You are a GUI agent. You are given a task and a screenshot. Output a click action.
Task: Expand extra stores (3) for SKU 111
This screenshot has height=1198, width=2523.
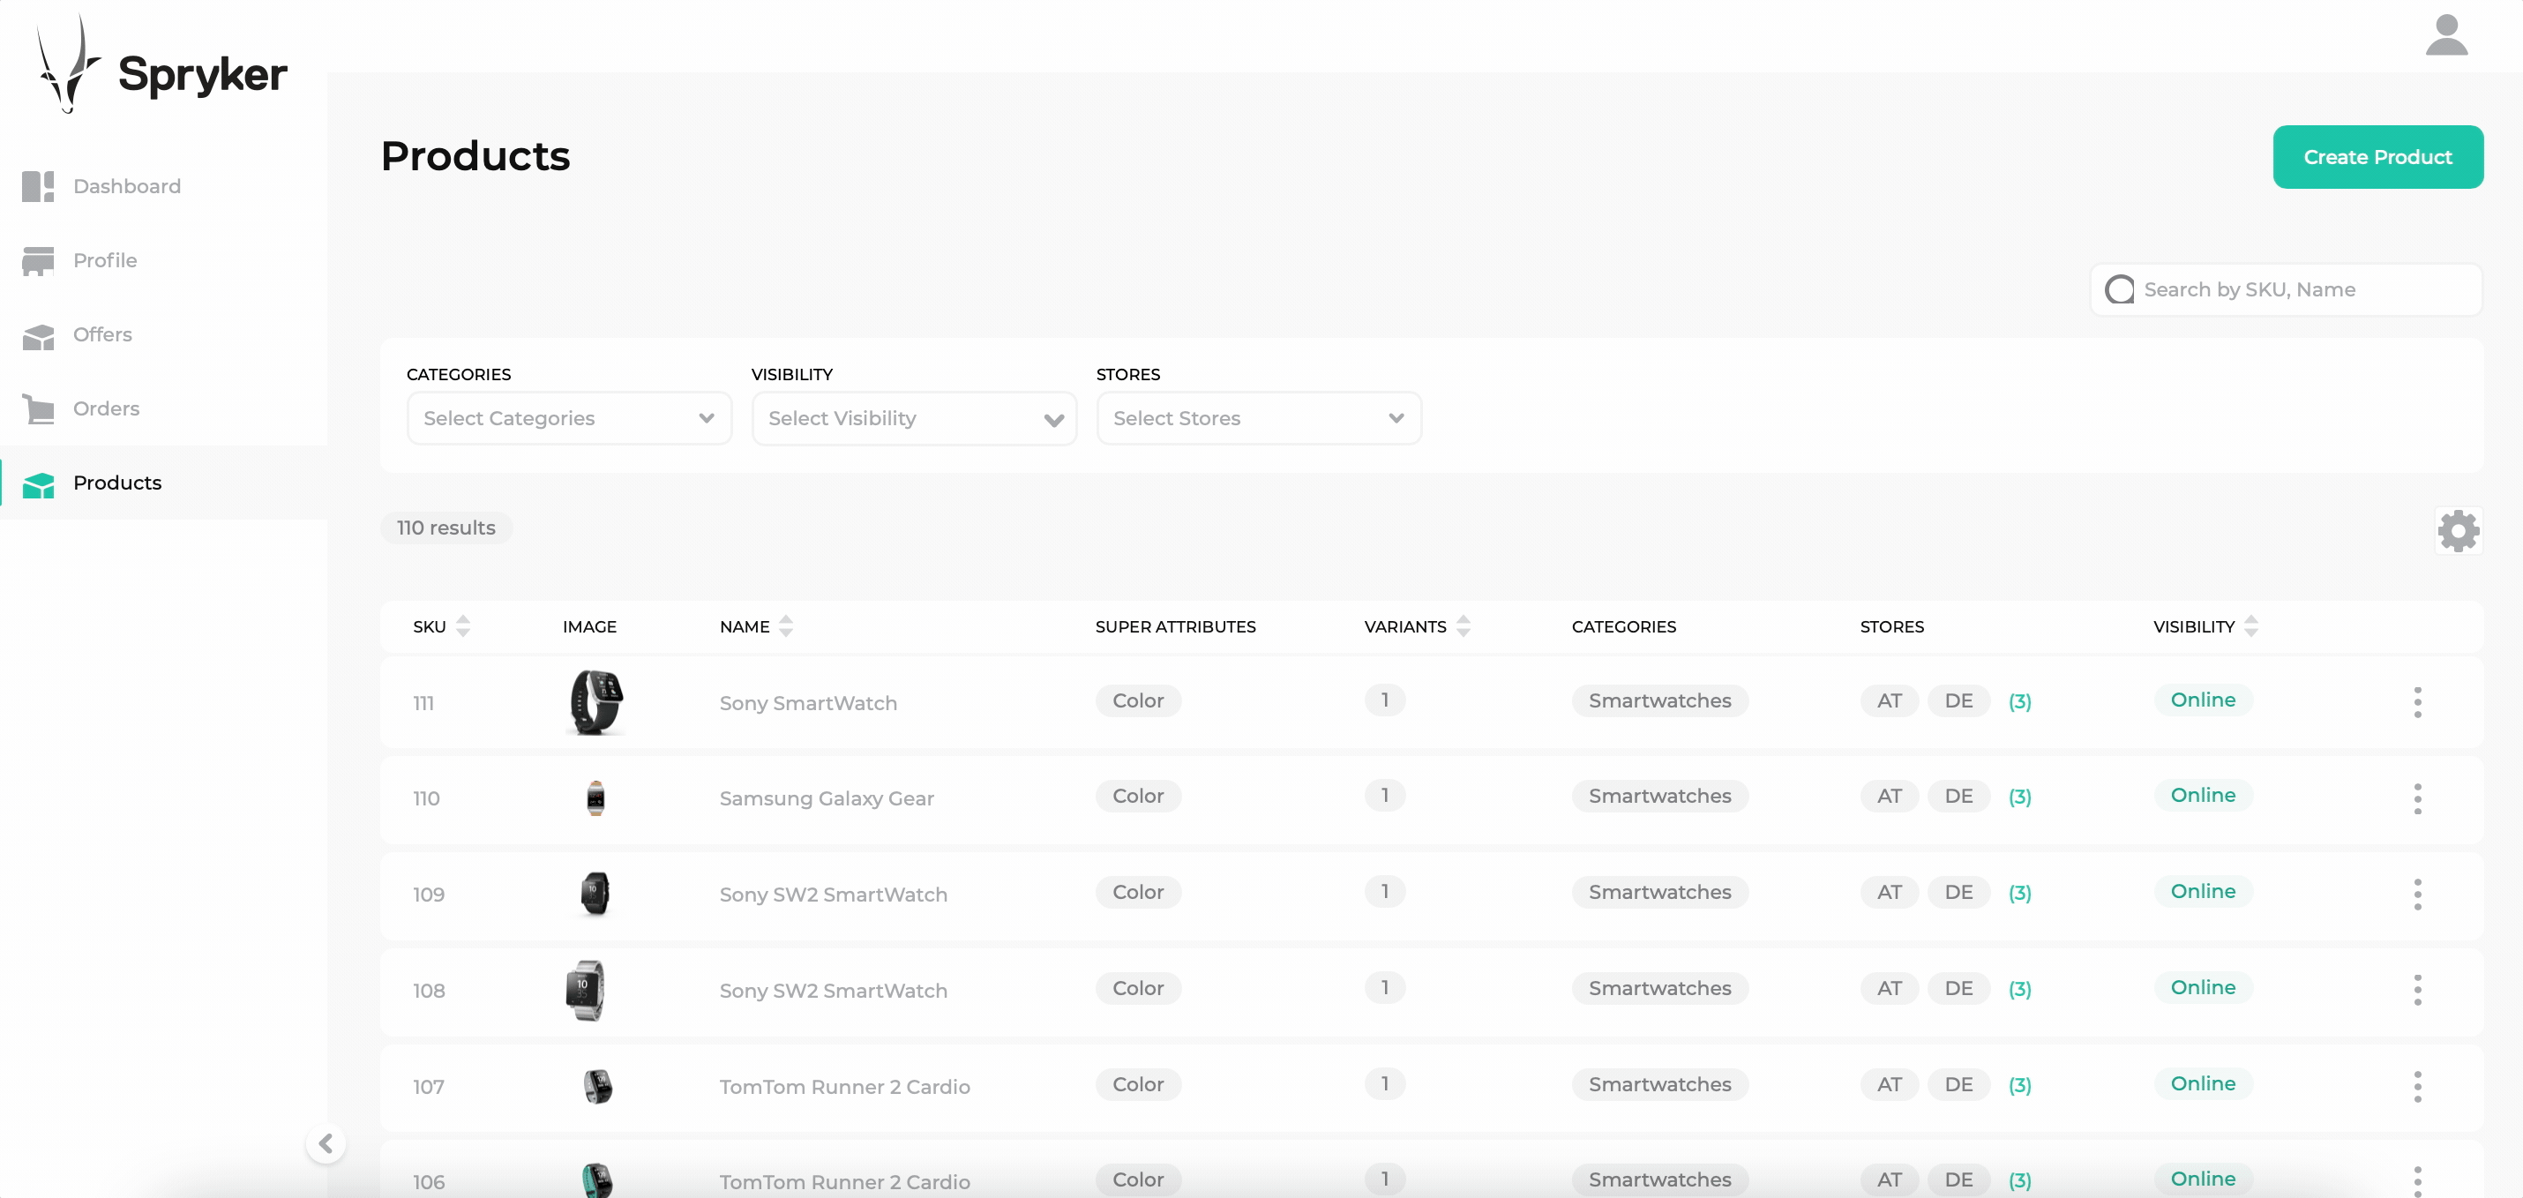[2018, 701]
